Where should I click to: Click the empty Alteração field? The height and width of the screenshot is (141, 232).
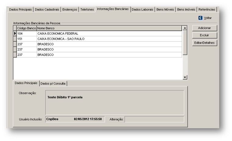tap(154, 119)
